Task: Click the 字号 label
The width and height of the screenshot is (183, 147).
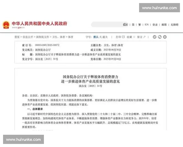Action: [x=88, y=37]
